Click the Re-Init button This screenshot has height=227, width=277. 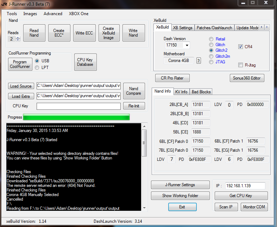[134, 106]
